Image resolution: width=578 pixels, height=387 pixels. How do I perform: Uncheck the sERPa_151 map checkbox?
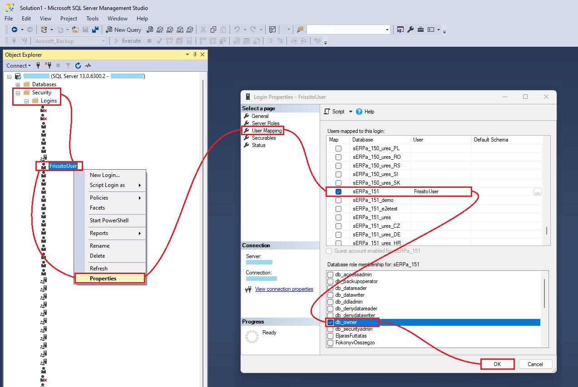pyautogui.click(x=338, y=191)
